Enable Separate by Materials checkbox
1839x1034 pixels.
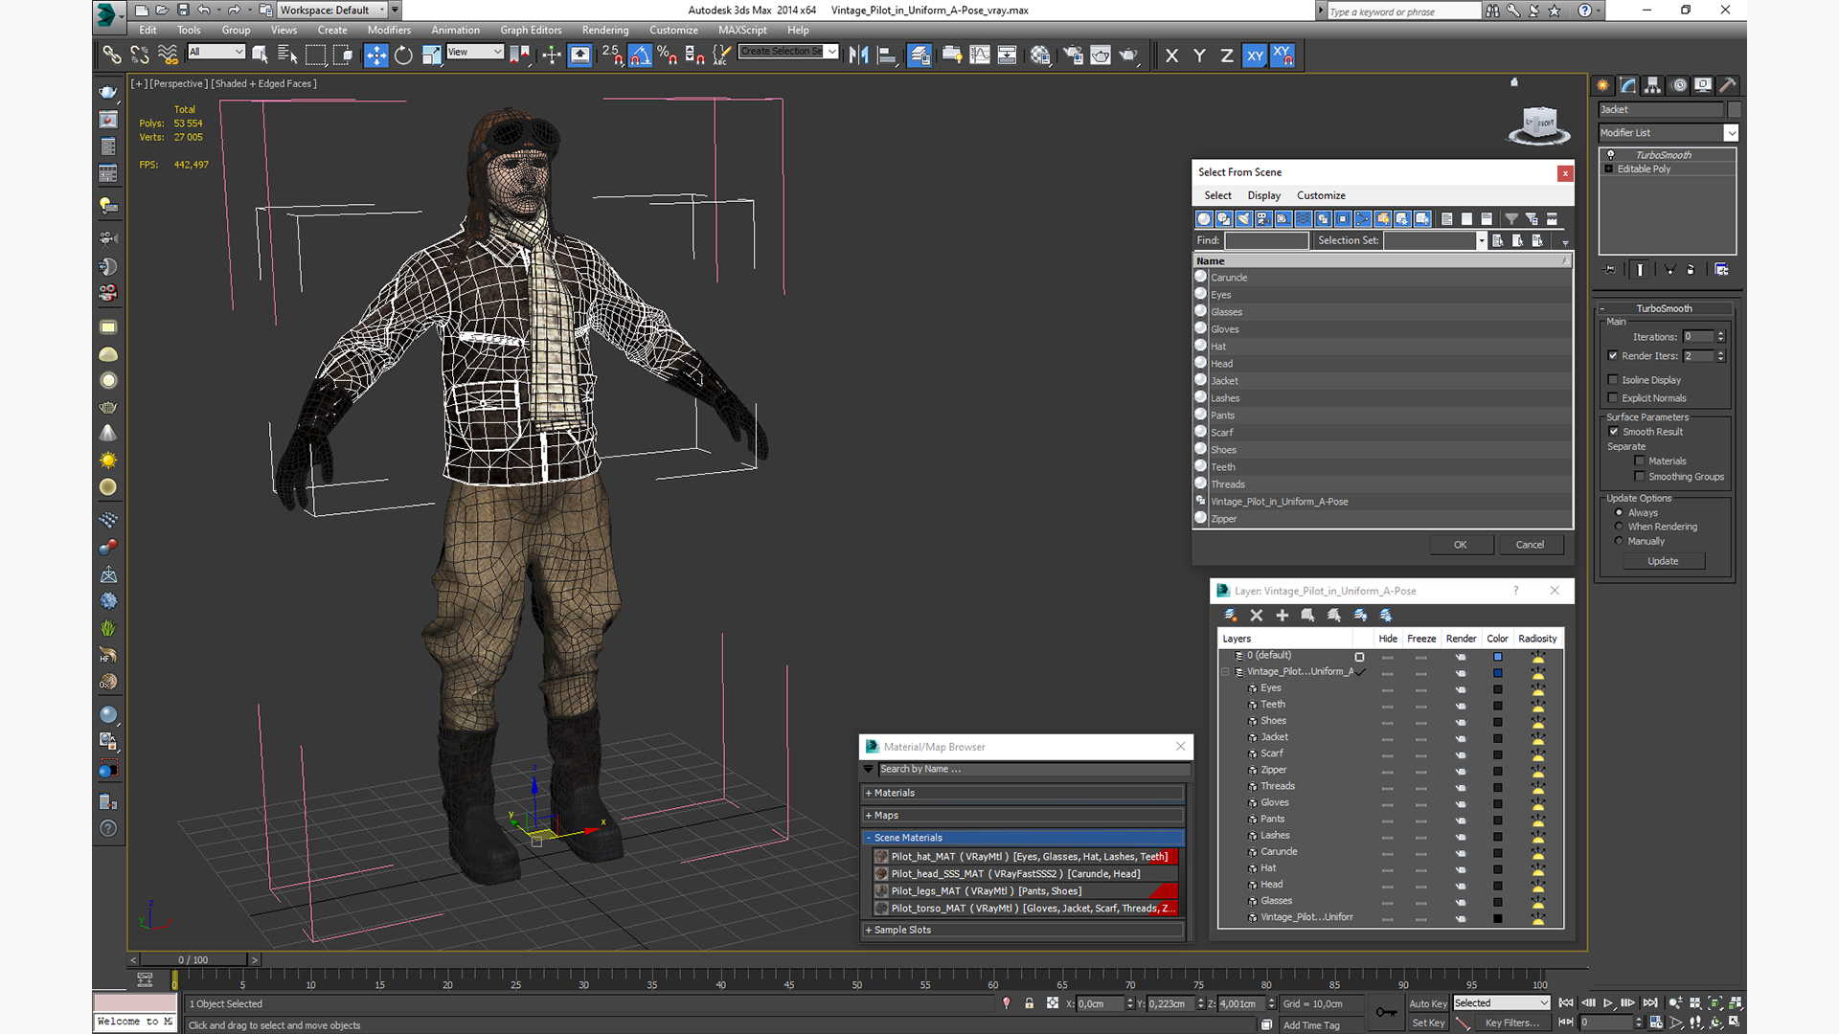coord(1640,461)
